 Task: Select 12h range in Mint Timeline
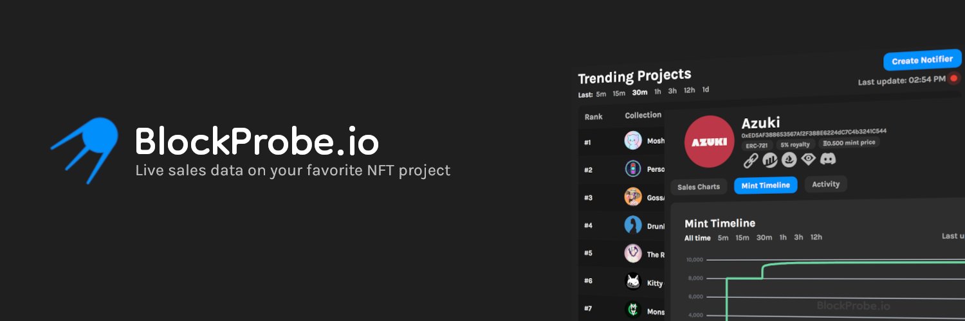(x=816, y=237)
